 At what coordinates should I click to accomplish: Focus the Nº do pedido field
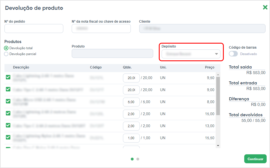click(x=34, y=29)
